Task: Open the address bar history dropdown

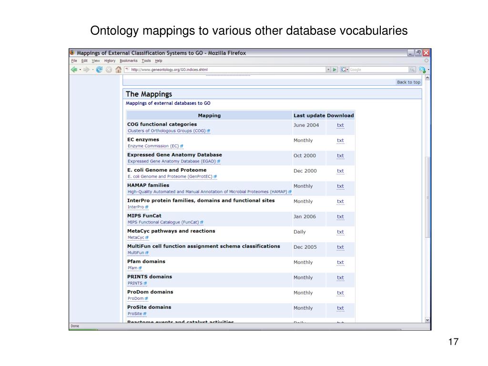Action: 328,70
